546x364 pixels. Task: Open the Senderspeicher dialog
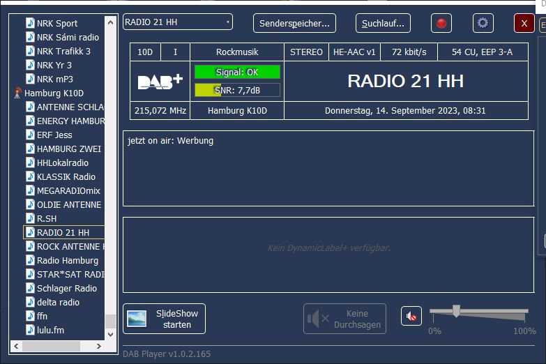tap(294, 23)
